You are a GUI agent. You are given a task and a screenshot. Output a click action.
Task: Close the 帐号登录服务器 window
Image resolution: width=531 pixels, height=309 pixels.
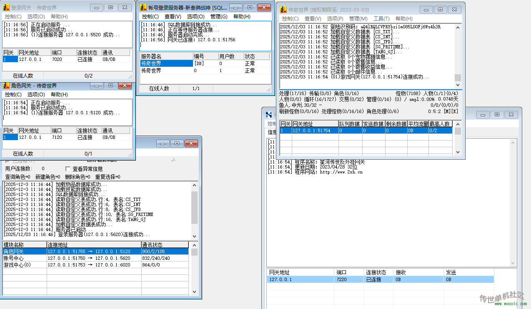264,8
